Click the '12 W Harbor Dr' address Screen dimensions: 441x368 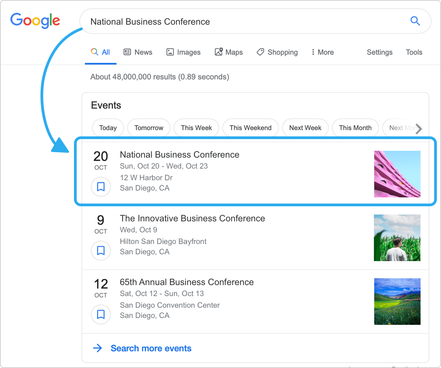(146, 177)
